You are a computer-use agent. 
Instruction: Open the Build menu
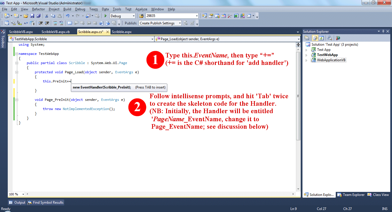pyautogui.click(x=67, y=9)
